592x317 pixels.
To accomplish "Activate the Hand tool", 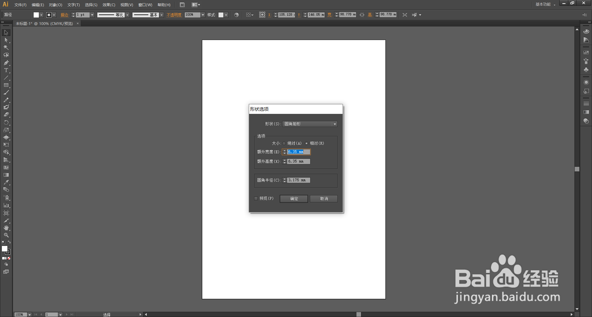I will [6, 228].
